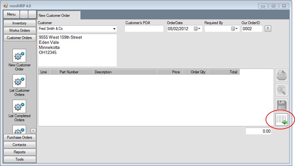This screenshot has height=166, width=295.
Task: Click the Our OrderID field showing 0002
Action: [252, 29]
